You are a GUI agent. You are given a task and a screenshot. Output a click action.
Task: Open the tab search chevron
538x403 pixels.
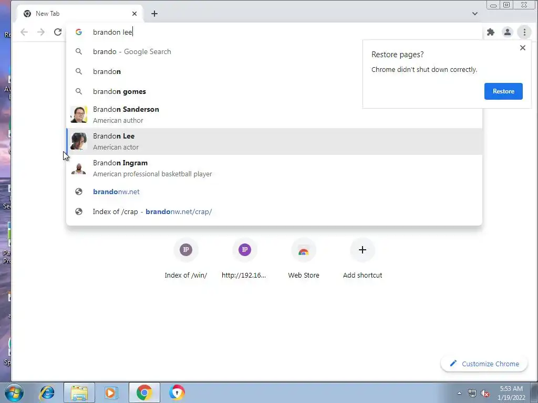pos(475,14)
